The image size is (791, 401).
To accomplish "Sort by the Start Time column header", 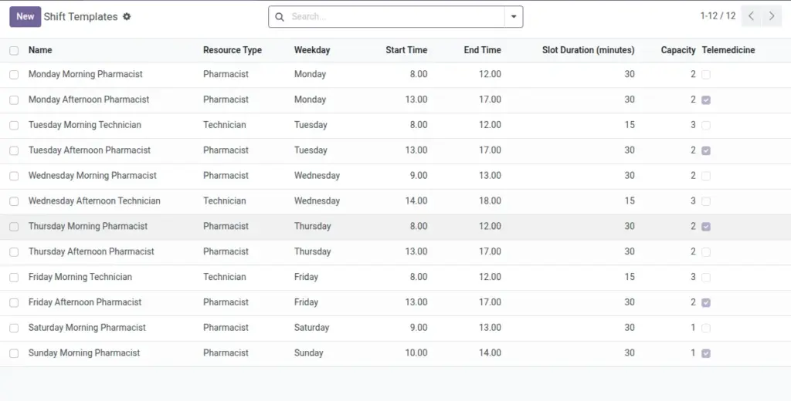I will (x=406, y=50).
